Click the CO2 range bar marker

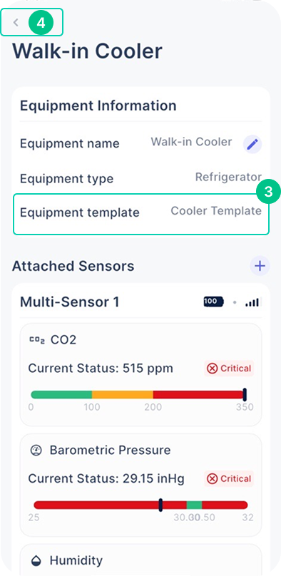point(245,394)
